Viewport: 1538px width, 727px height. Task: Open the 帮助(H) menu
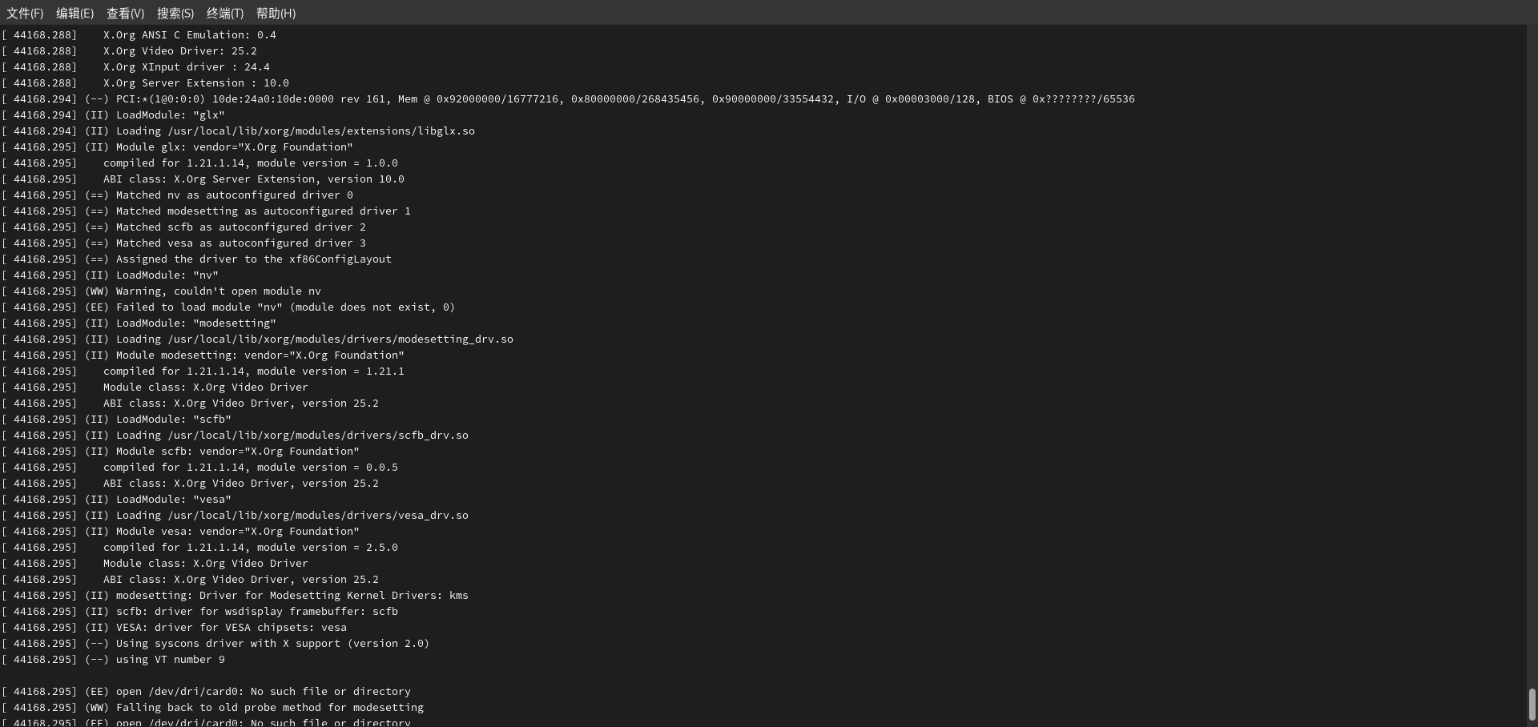coord(276,13)
